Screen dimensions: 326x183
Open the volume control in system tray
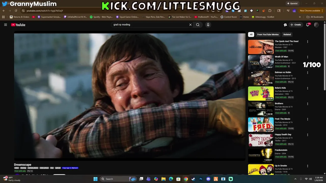(x=310, y=179)
